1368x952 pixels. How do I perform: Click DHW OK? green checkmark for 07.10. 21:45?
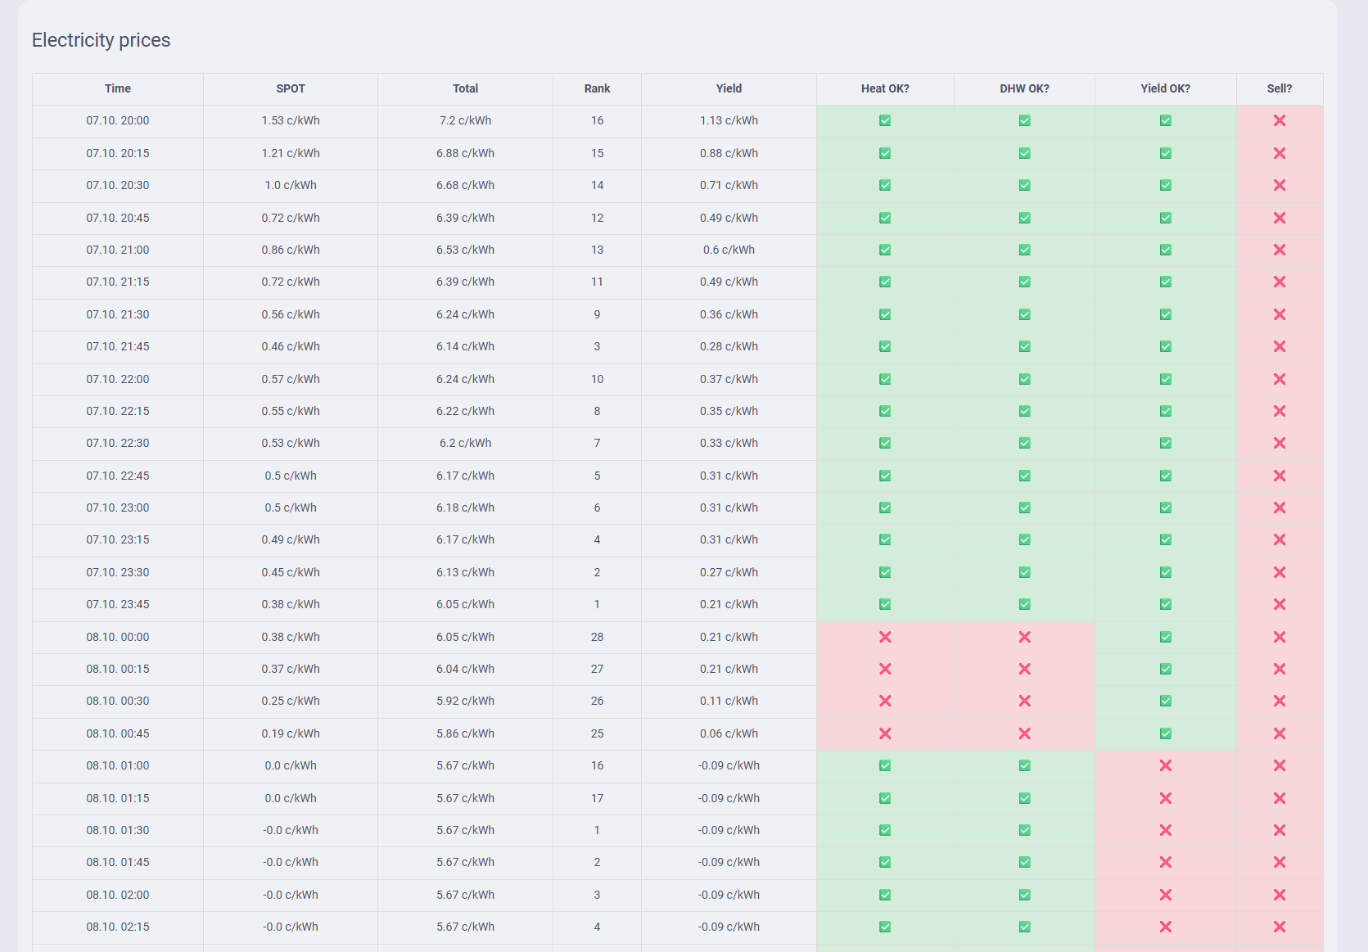[x=1024, y=347]
